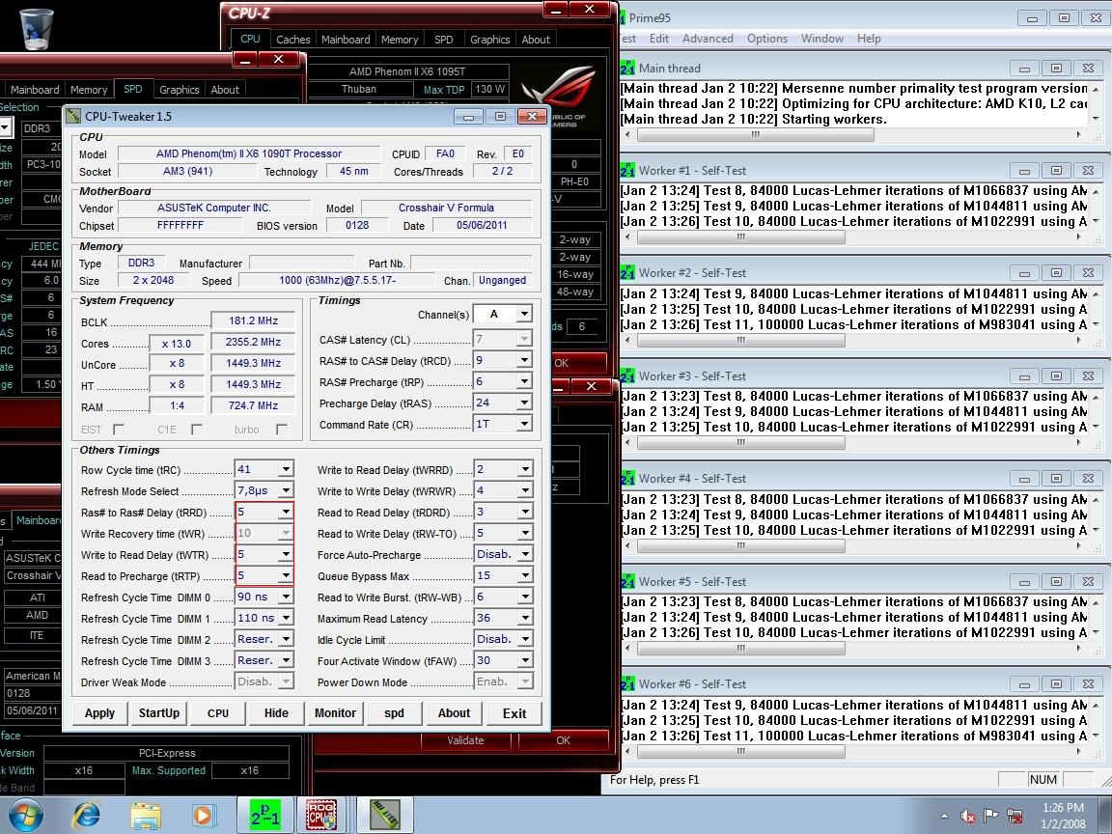Open Prime95 Advanced menu
Image resolution: width=1112 pixels, height=834 pixels.
pos(708,39)
